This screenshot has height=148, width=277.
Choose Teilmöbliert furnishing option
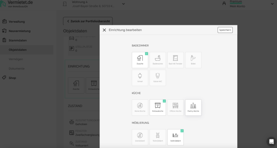click(x=158, y=137)
